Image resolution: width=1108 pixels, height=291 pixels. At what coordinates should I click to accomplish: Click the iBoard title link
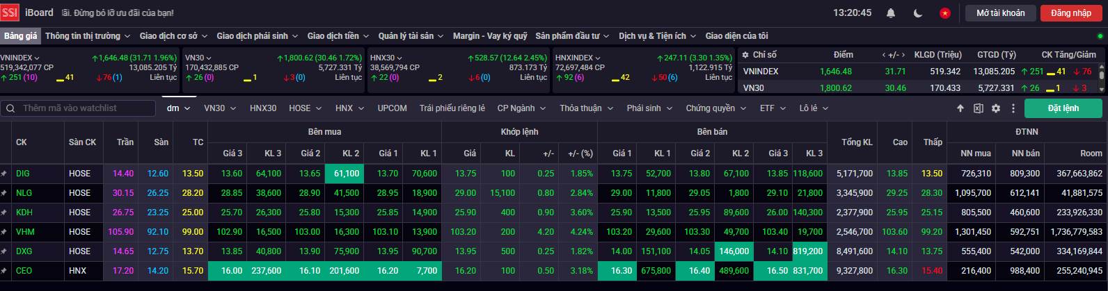(38, 13)
